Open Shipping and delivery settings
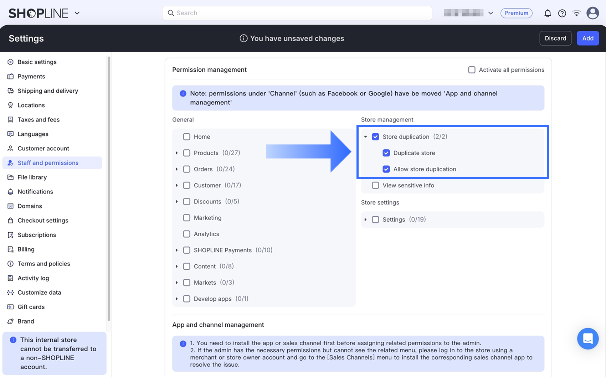Screen dimensions: 606x377 (x=48, y=91)
